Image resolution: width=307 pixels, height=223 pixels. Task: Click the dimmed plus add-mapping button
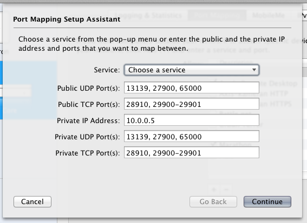tap(214, 190)
